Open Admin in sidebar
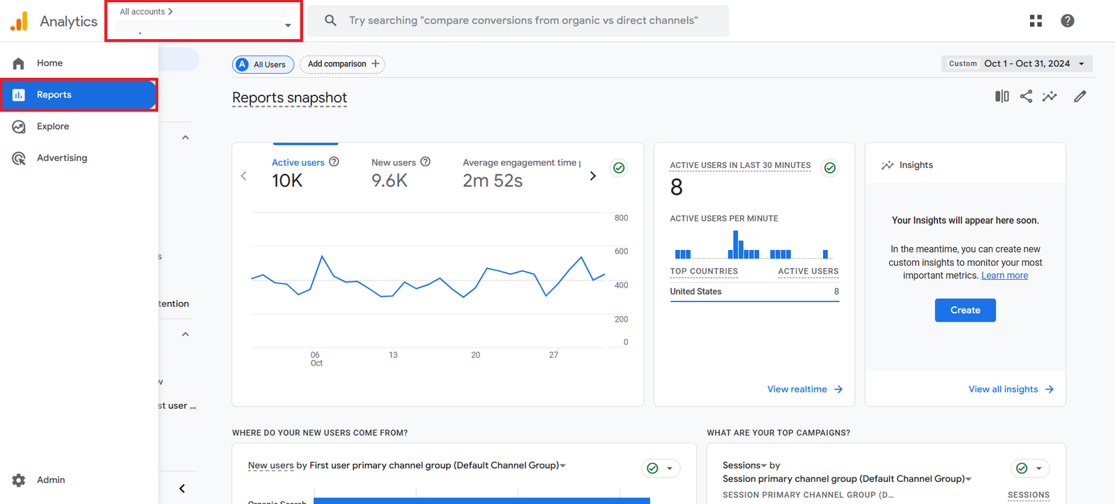The image size is (1115, 504). [79, 480]
